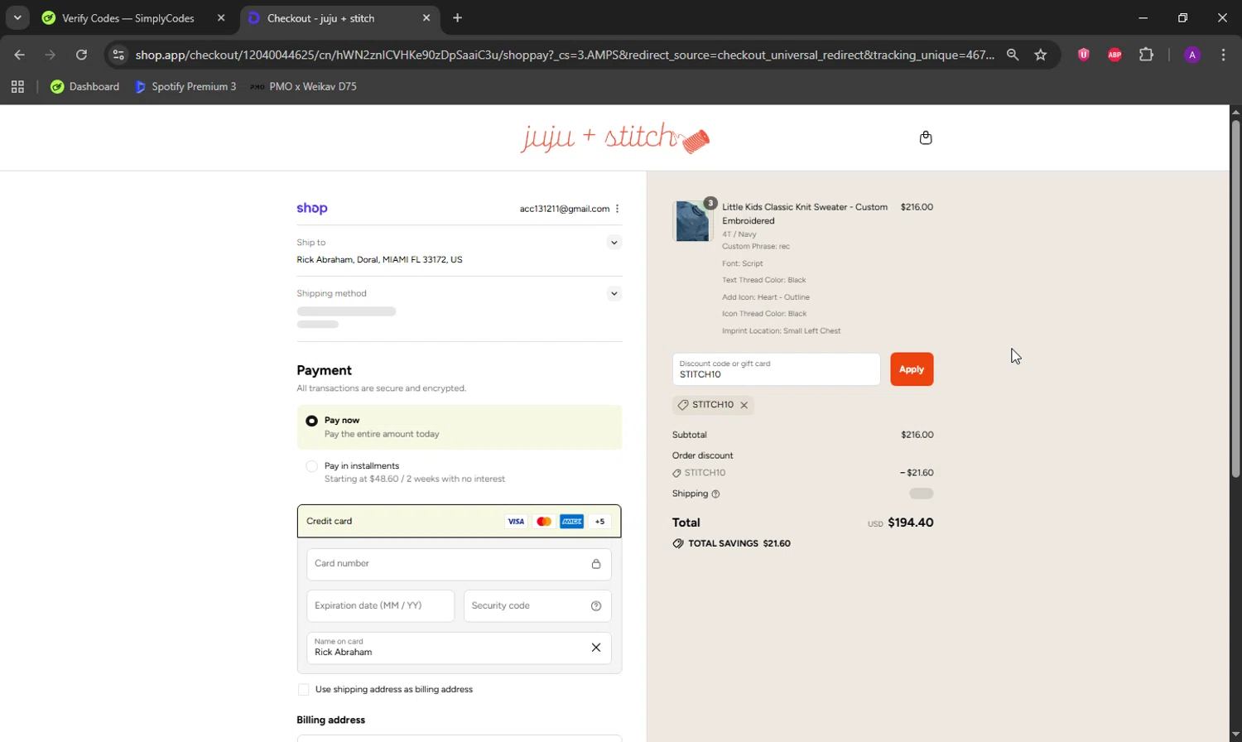This screenshot has height=742, width=1242.
Task: Open the uBlock shield extension
Action: (1083, 55)
